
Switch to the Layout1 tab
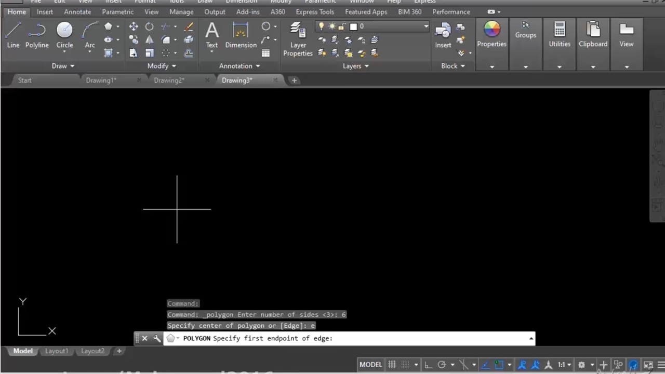coord(56,351)
